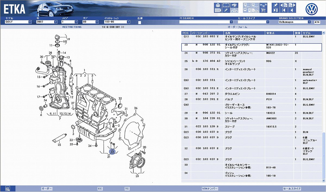The height and width of the screenshot is (192, 326).
Task: Click the computer icon below ELSA
Action: point(247,10)
